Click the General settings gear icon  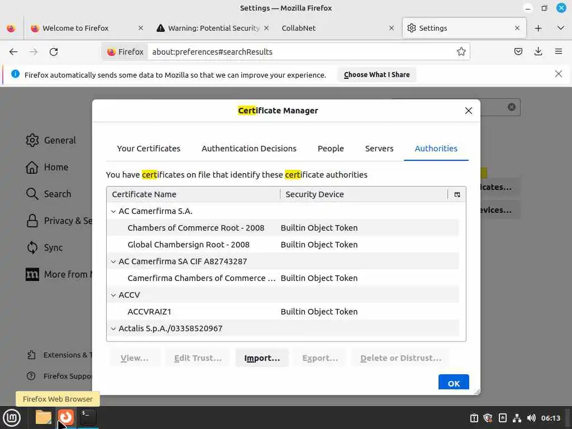coord(32,140)
